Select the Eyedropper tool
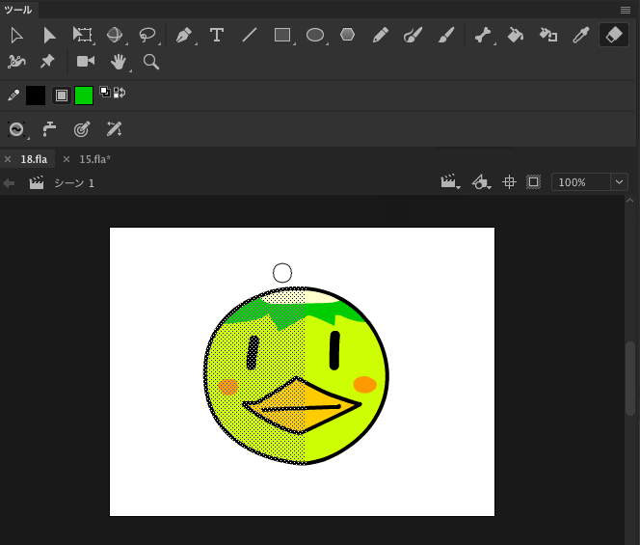640x545 pixels. [x=581, y=35]
